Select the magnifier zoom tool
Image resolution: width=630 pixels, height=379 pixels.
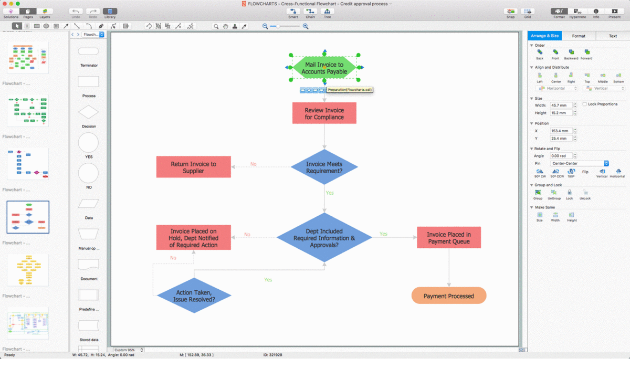216,26
